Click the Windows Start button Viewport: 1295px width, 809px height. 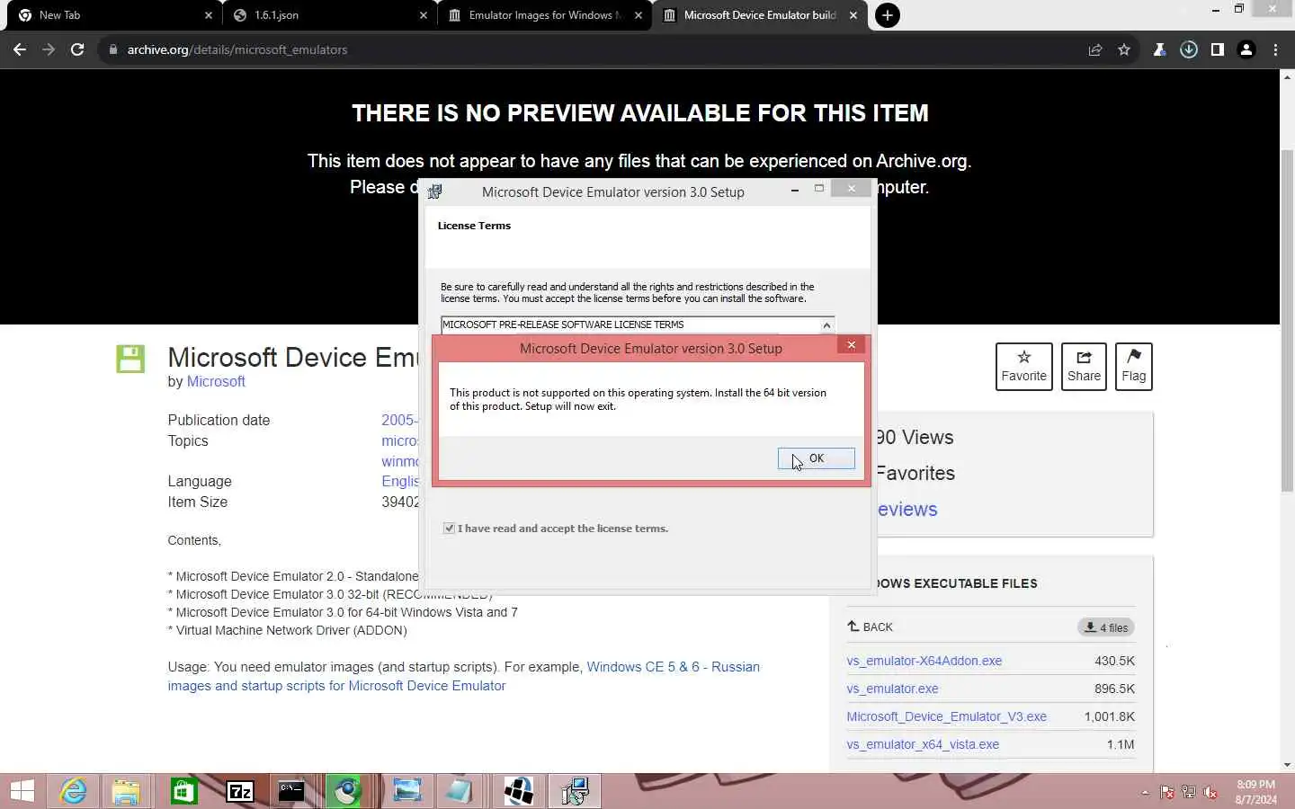pos(22,791)
